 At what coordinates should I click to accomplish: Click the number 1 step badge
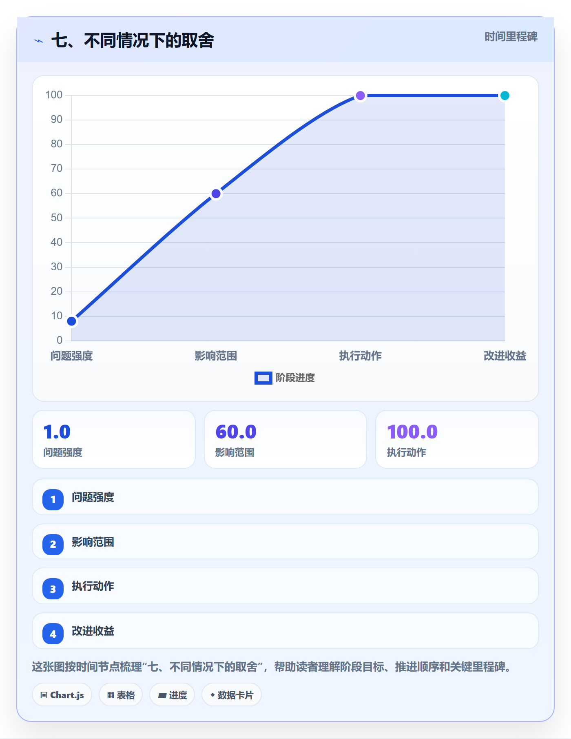[53, 499]
